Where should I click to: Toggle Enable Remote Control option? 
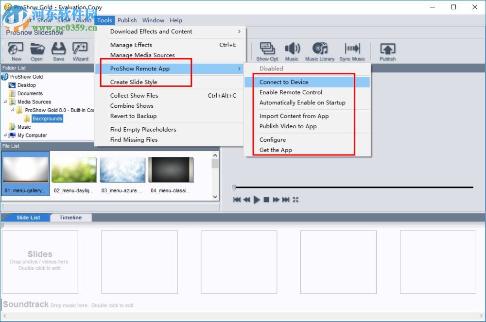291,92
